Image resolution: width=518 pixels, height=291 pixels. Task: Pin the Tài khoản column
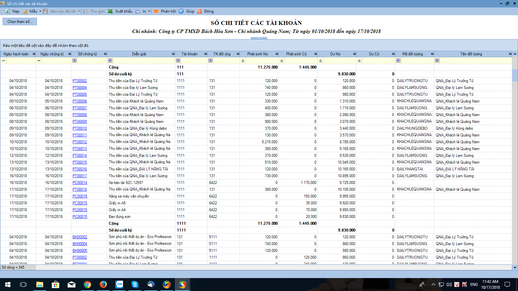coord(206,54)
